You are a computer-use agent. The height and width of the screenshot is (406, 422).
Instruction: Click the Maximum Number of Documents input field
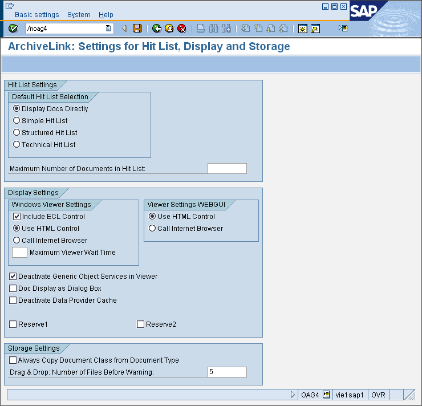pyautogui.click(x=227, y=168)
